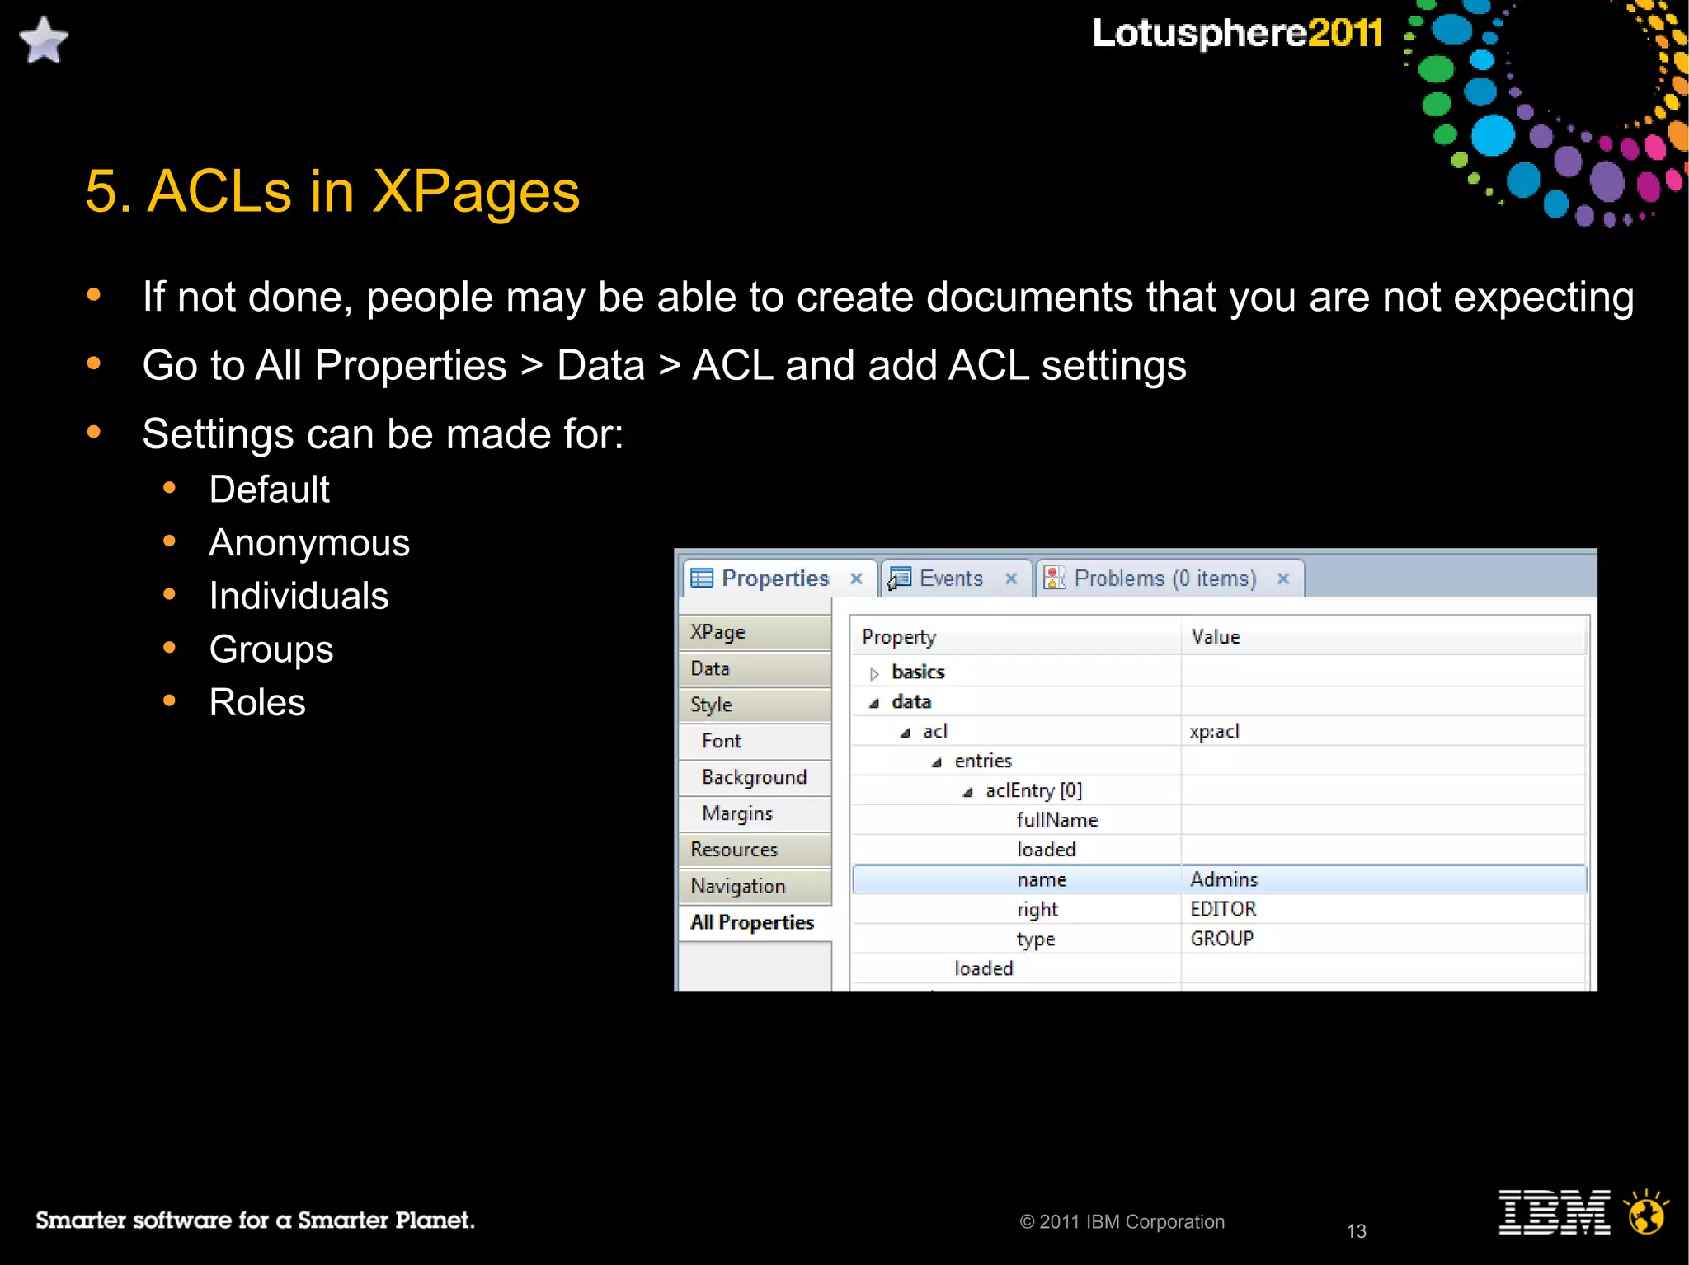Collapse the aclEntry [0] node

click(968, 792)
